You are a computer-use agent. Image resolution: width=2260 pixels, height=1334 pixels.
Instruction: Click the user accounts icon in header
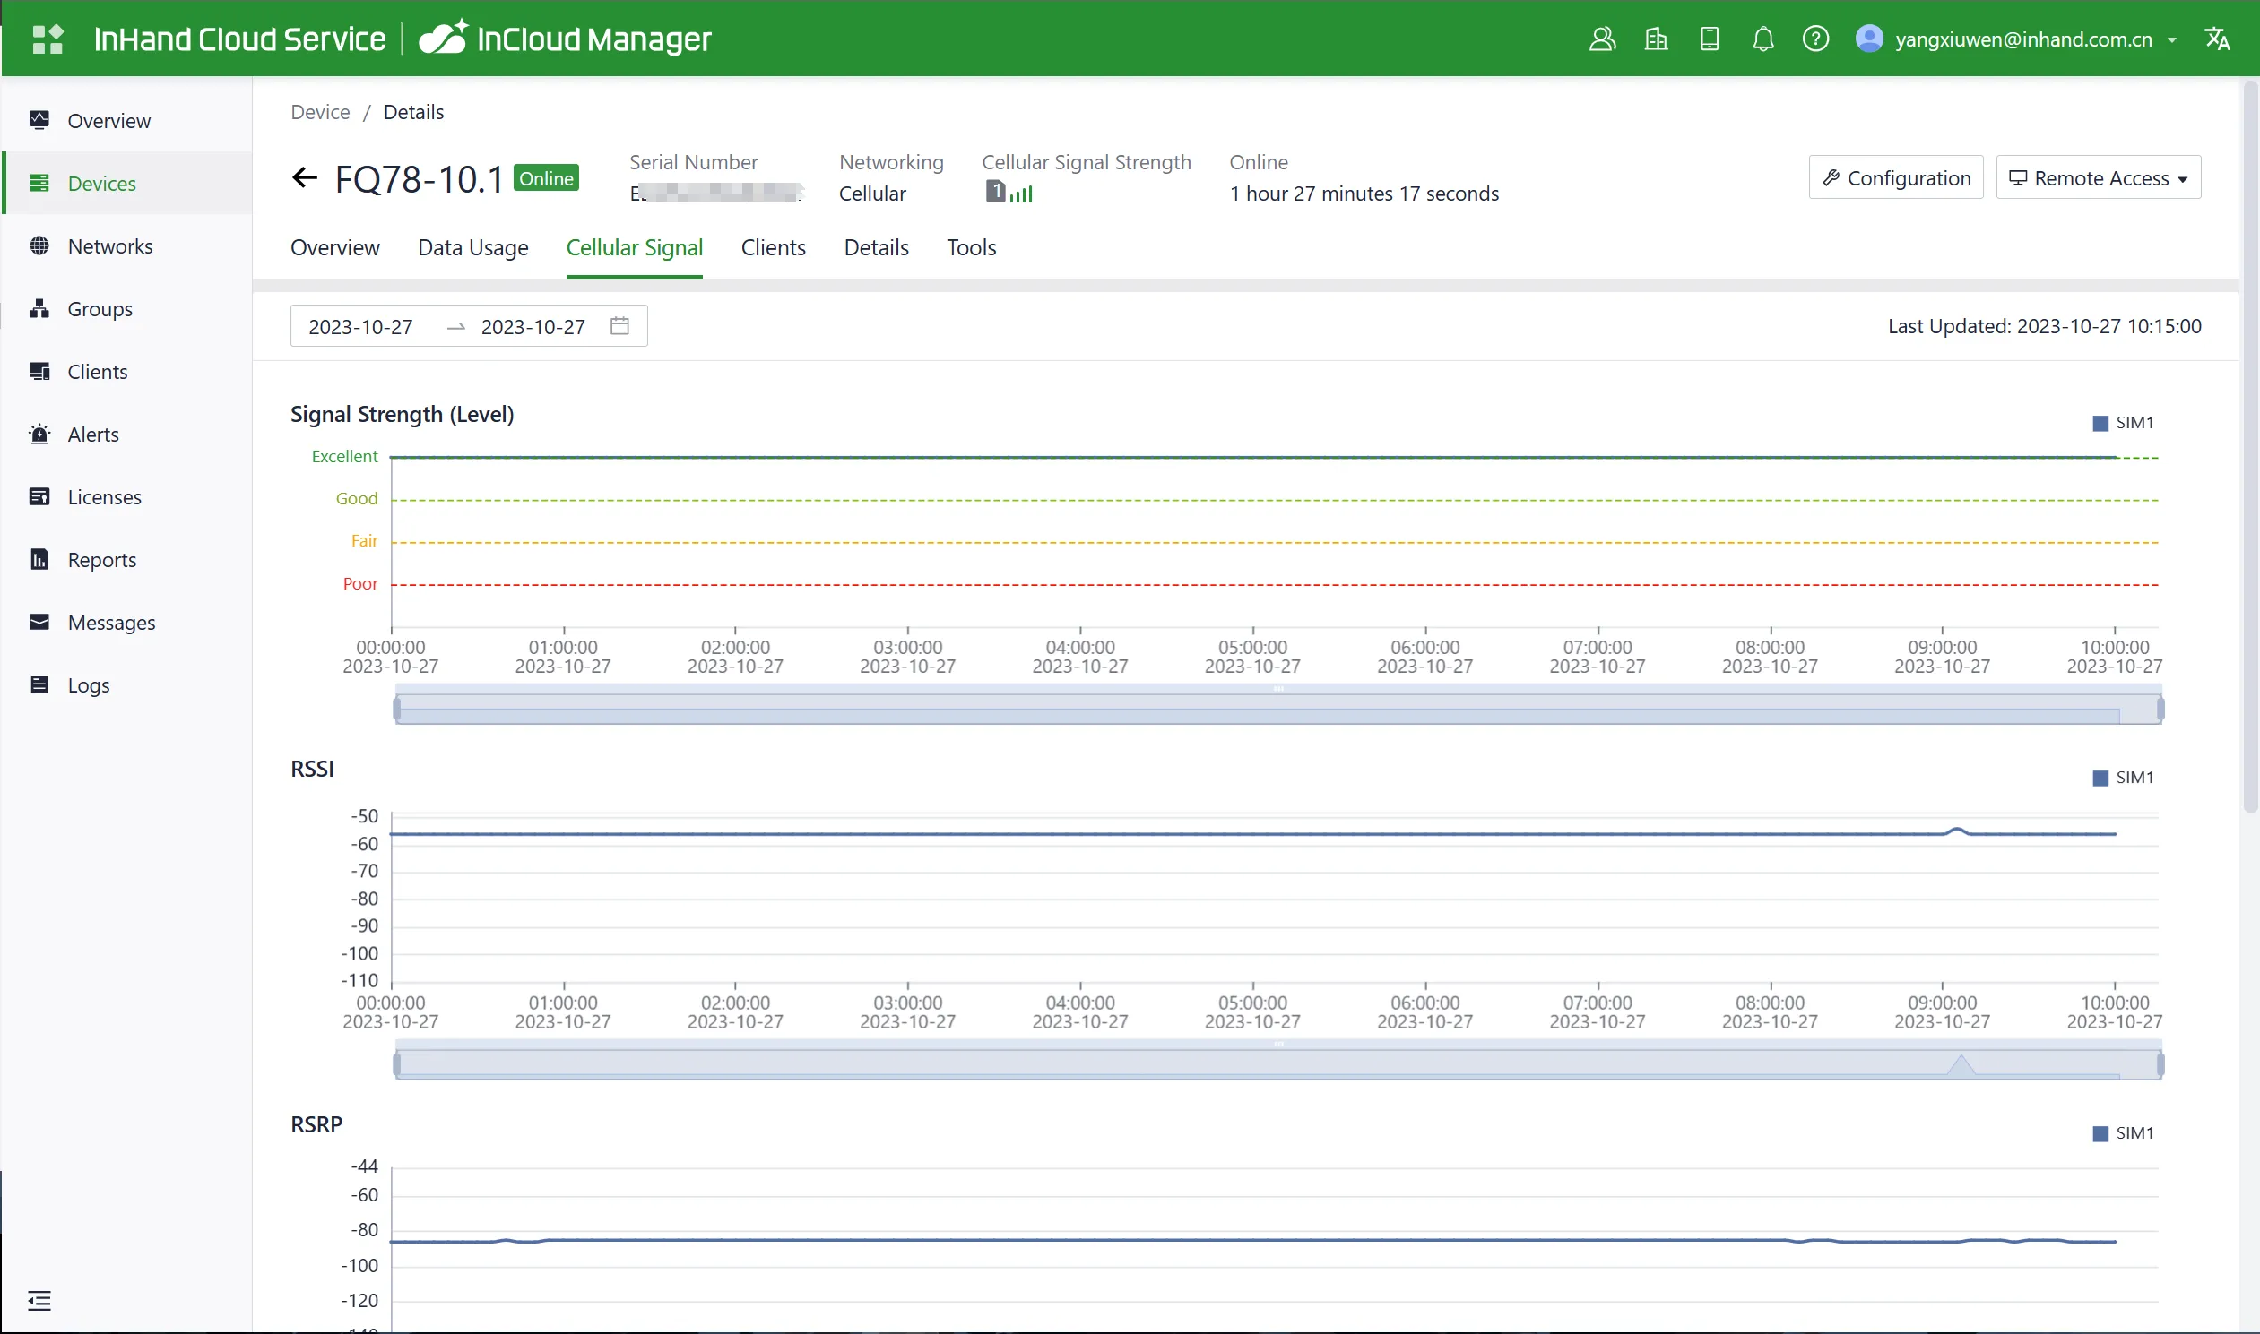pos(1602,39)
